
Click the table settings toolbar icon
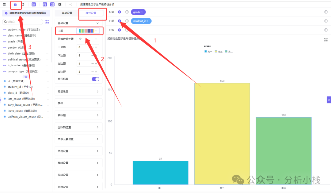coord(45,4)
